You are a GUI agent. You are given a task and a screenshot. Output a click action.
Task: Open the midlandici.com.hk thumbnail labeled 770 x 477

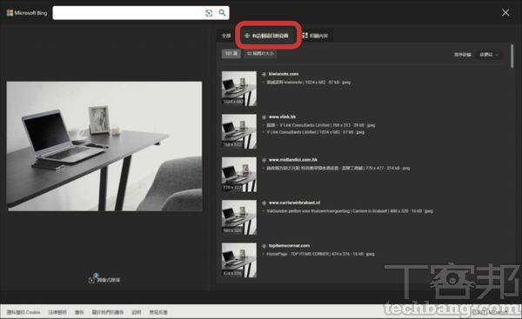point(239,175)
